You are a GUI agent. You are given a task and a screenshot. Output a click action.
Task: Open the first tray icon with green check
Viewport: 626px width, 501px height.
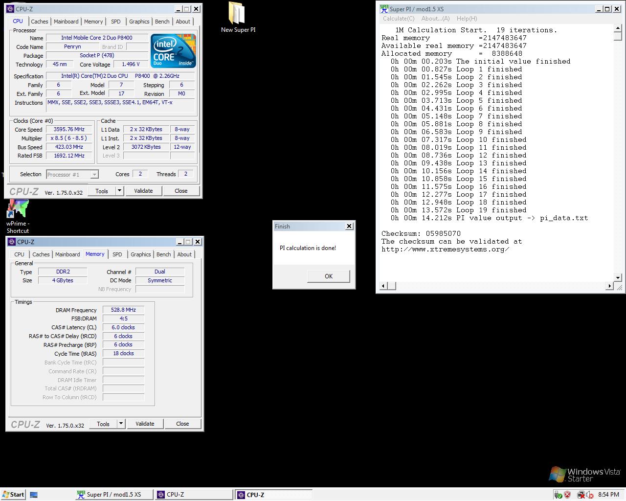point(558,495)
